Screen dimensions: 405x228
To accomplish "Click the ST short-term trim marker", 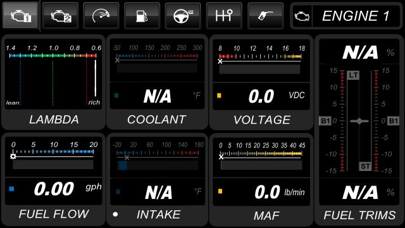I will coord(365,166).
